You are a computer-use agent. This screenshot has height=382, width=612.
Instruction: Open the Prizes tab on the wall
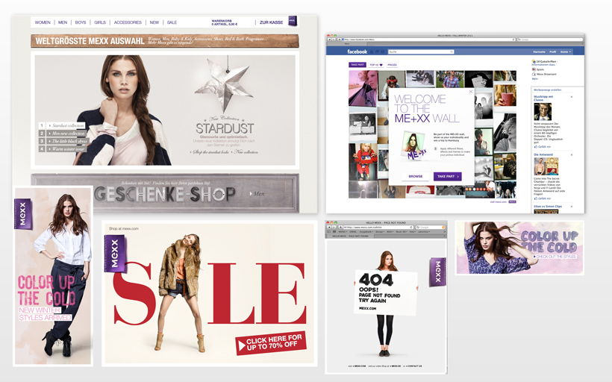tap(392, 65)
